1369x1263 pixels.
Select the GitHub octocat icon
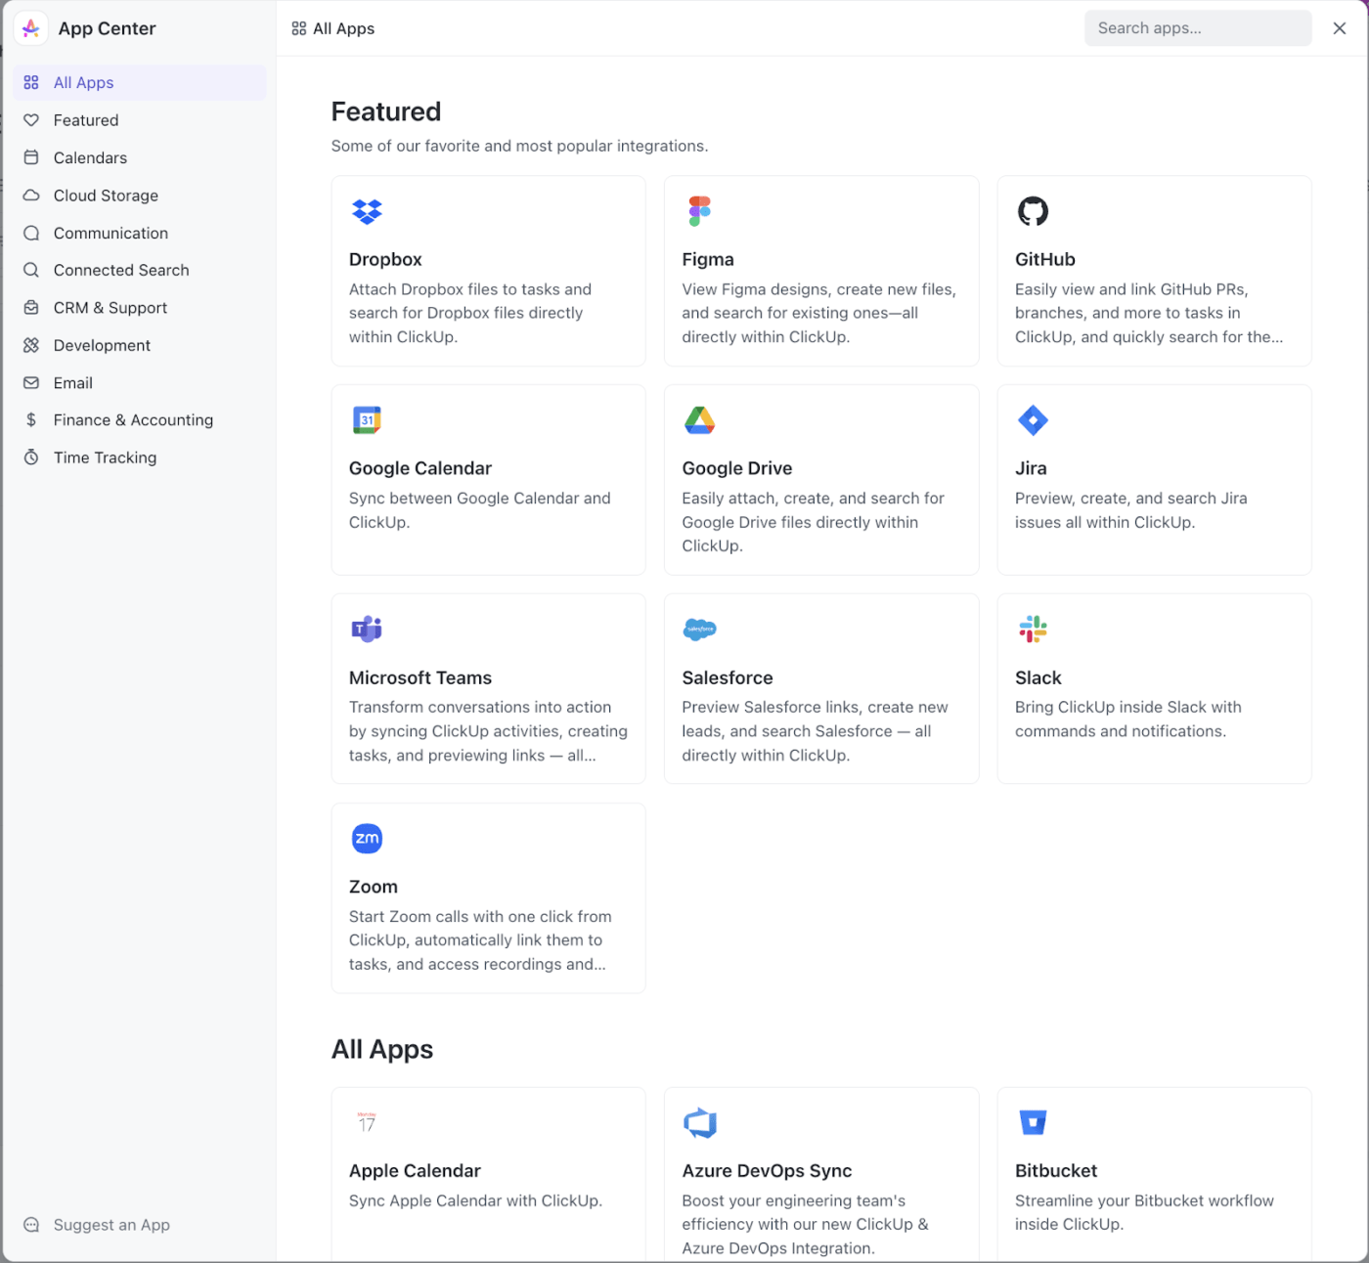tap(1033, 211)
